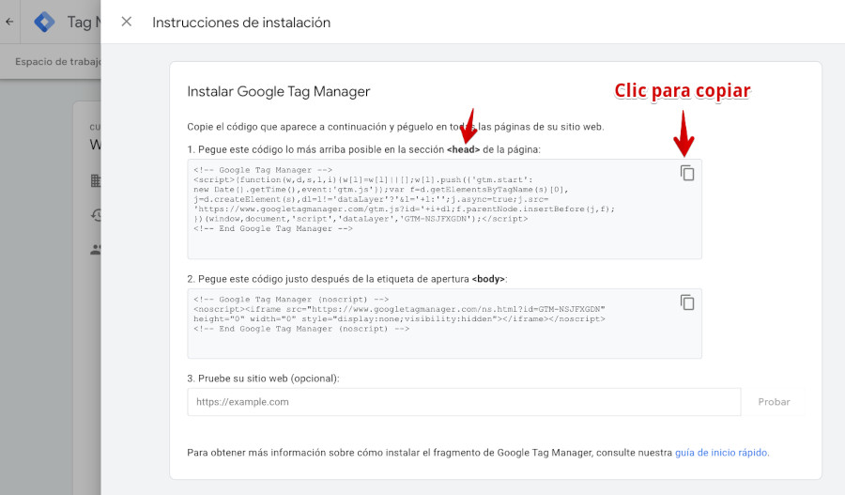The image size is (845, 495).
Task: Click the grid icon in dimmed sidebar
Action: (96, 180)
